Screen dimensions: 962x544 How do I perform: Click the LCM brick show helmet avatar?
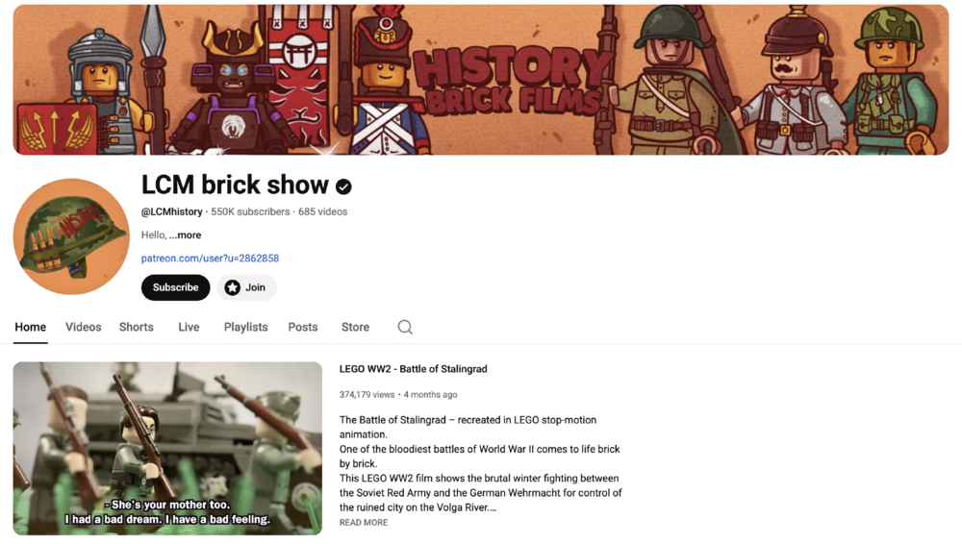pyautogui.click(x=71, y=236)
